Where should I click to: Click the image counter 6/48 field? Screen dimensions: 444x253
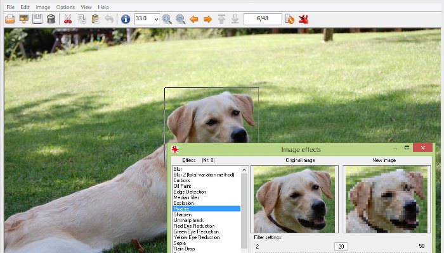[263, 19]
